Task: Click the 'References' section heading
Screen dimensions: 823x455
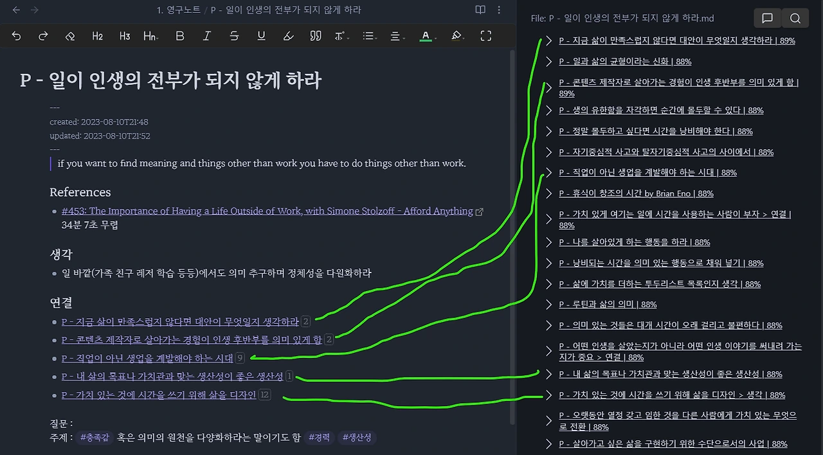Action: point(80,192)
